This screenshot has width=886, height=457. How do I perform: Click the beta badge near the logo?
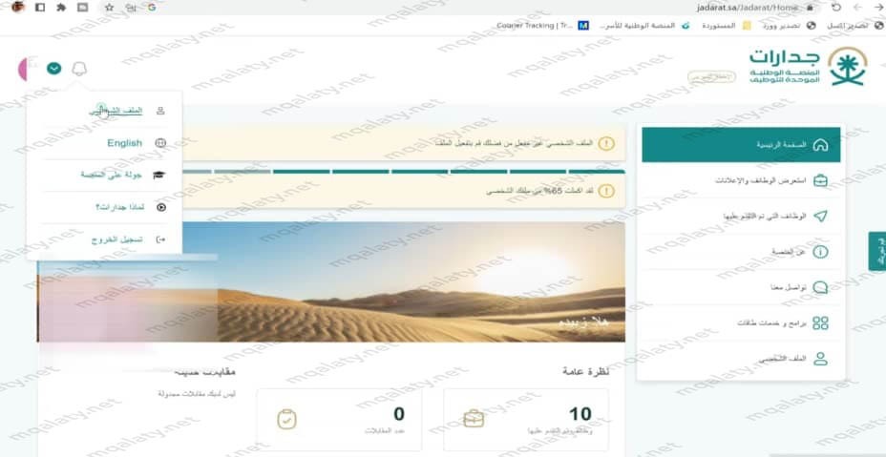click(x=711, y=77)
